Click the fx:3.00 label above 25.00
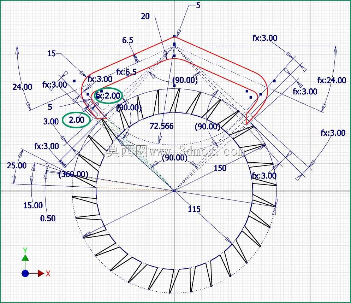This screenshot has height=303, width=351. [47, 146]
